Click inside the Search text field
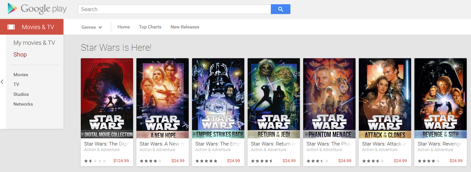The height and width of the screenshot is (172, 471). [x=174, y=9]
